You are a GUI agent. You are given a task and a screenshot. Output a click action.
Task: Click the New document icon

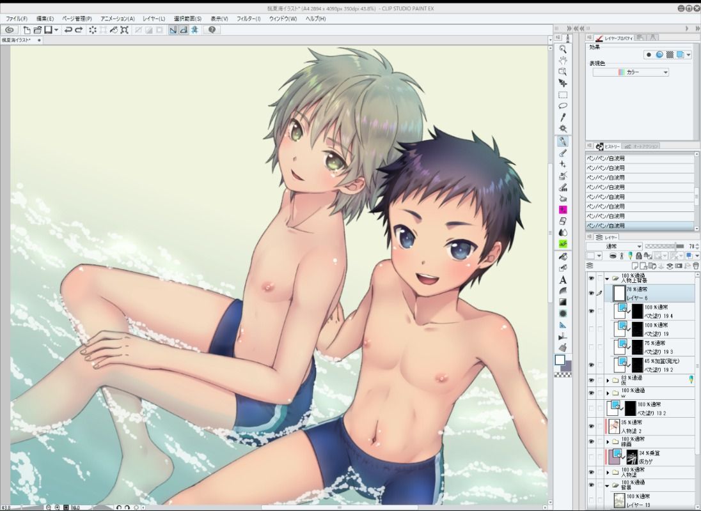point(26,30)
